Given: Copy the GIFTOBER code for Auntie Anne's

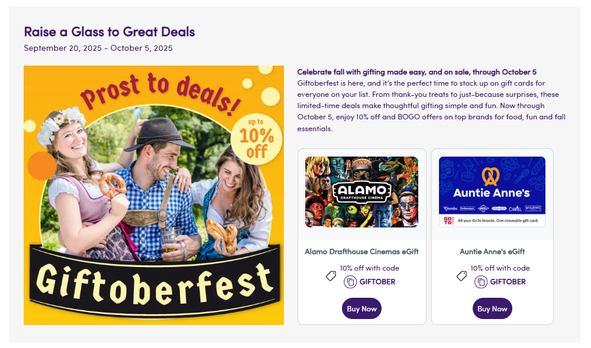Looking at the screenshot, I should (x=481, y=282).
